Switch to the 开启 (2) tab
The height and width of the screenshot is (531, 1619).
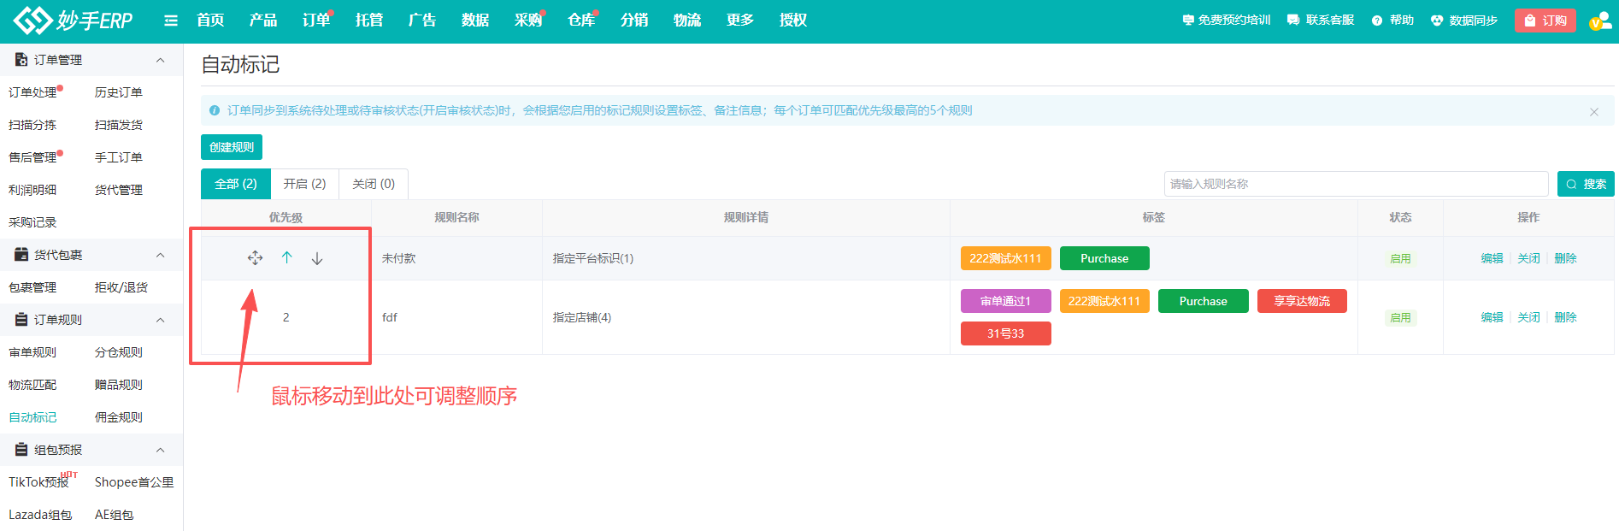click(x=304, y=184)
